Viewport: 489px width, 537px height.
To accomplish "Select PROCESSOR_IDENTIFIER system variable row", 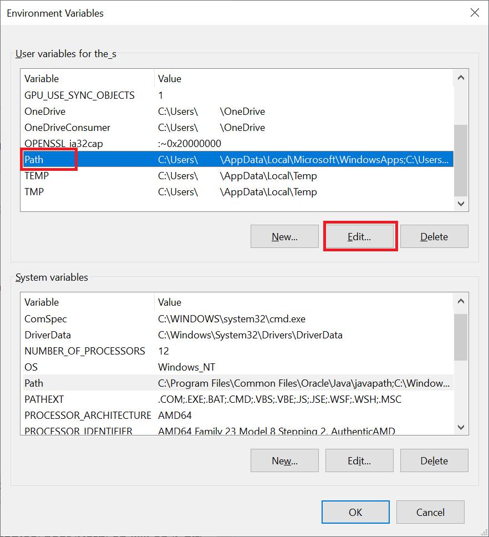I will 238,430.
